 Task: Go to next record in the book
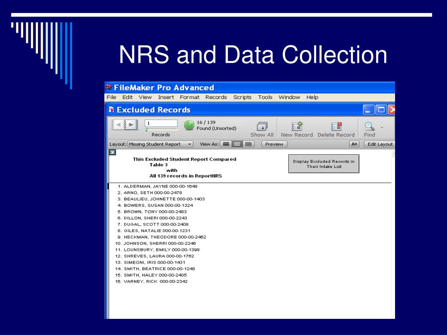tap(131, 124)
